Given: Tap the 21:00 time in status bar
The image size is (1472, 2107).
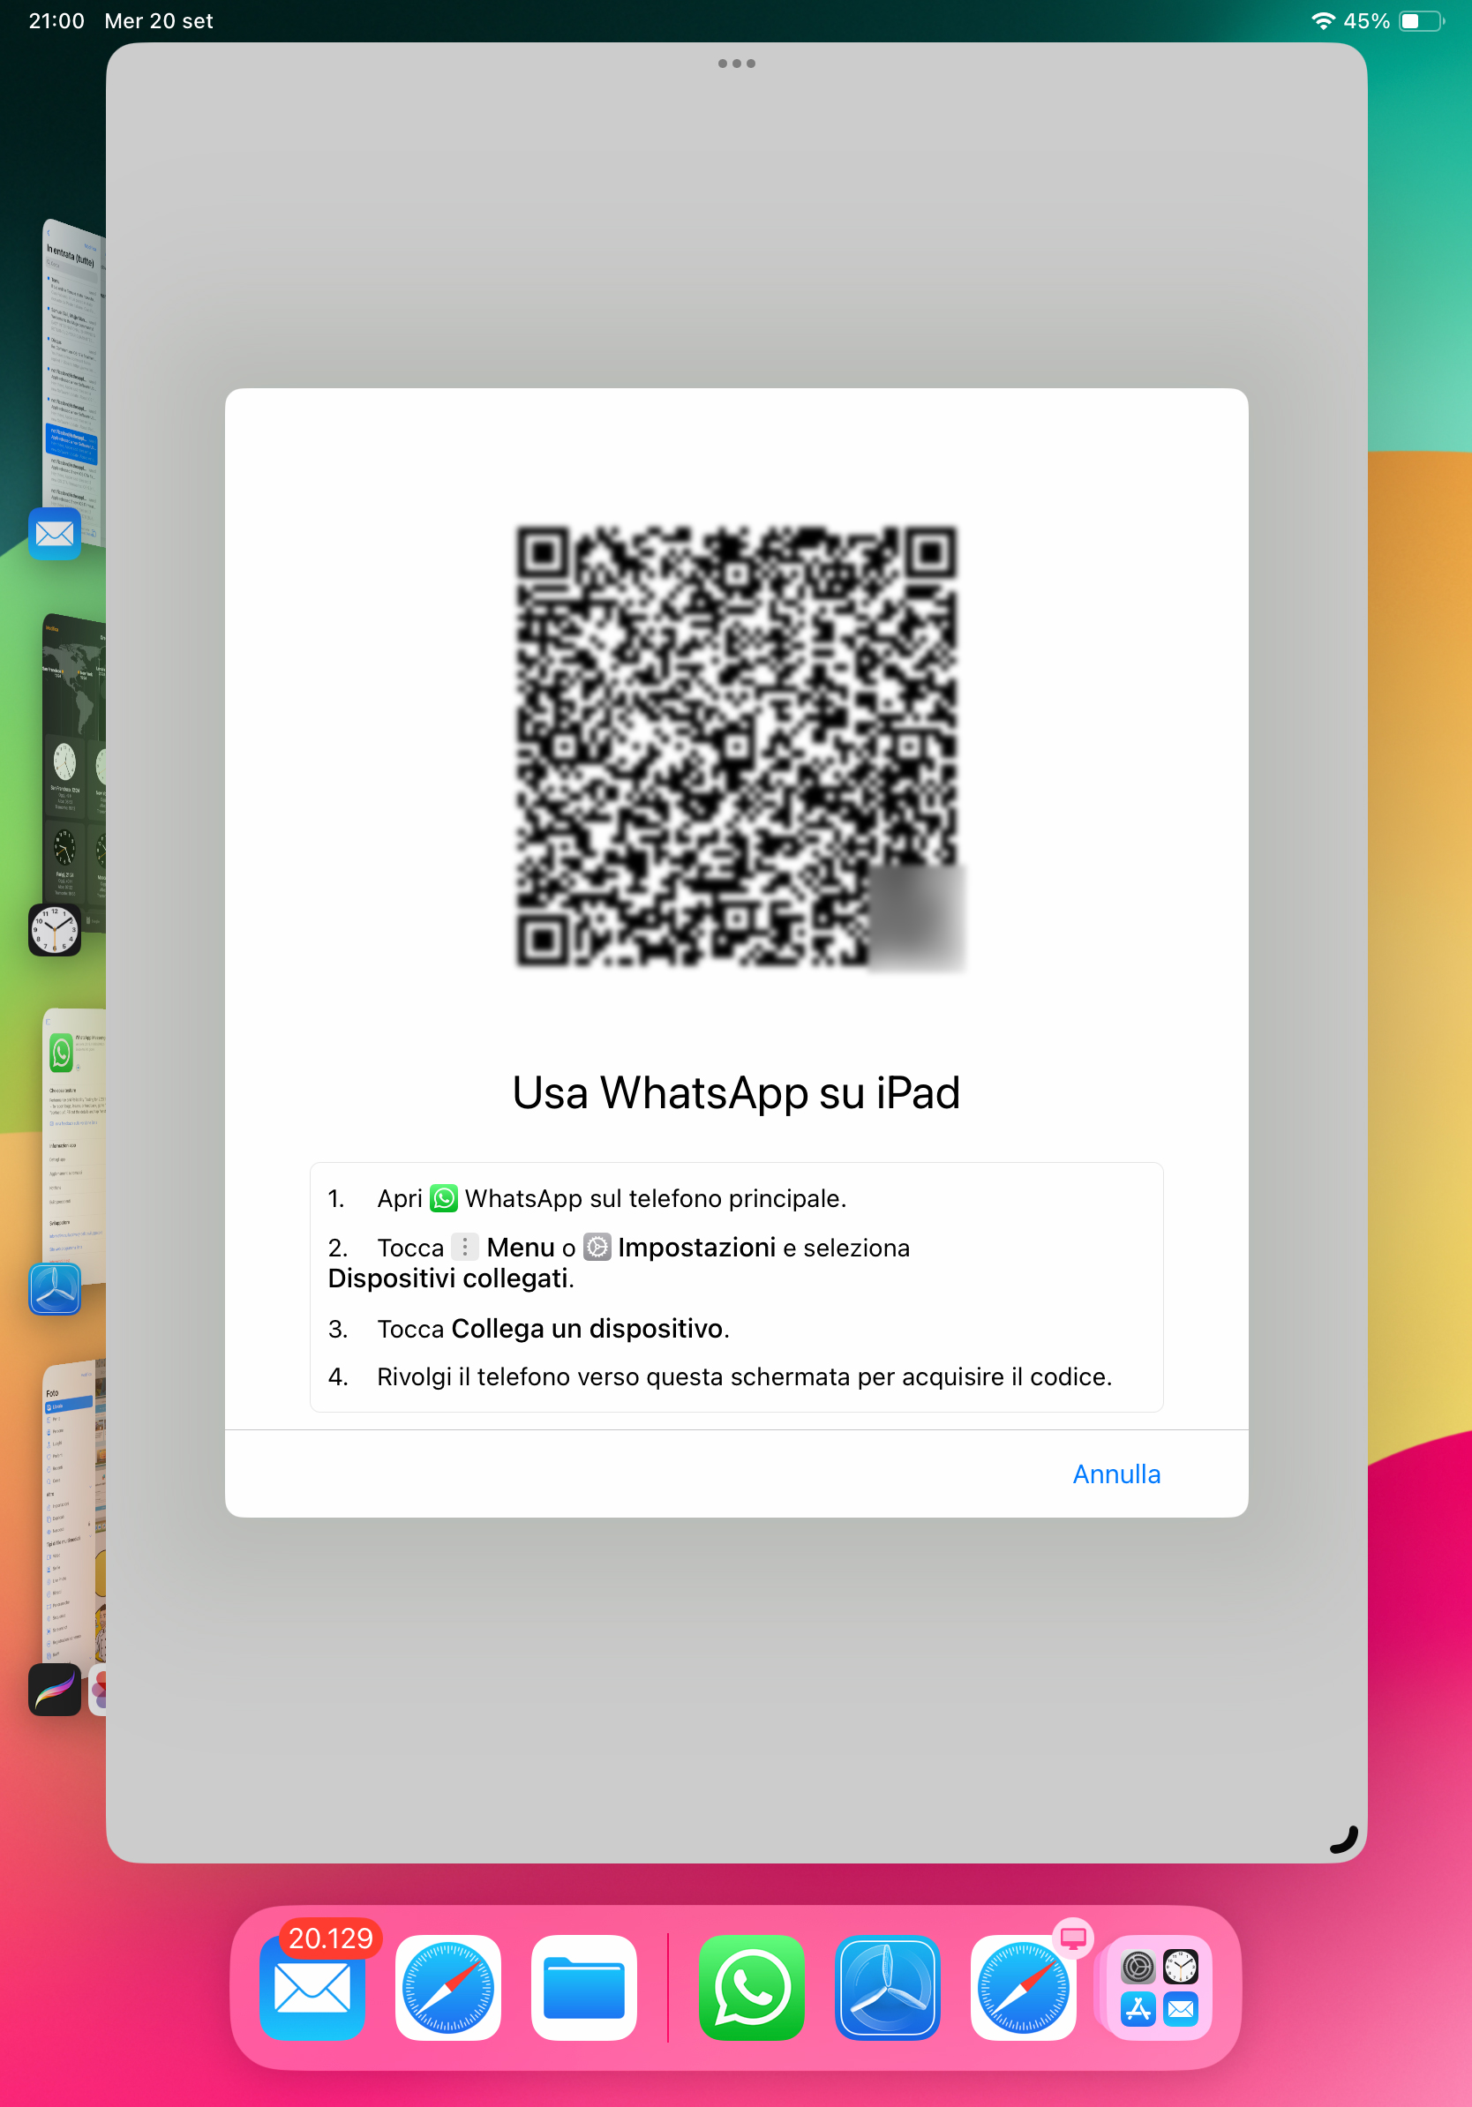Looking at the screenshot, I should point(56,20).
